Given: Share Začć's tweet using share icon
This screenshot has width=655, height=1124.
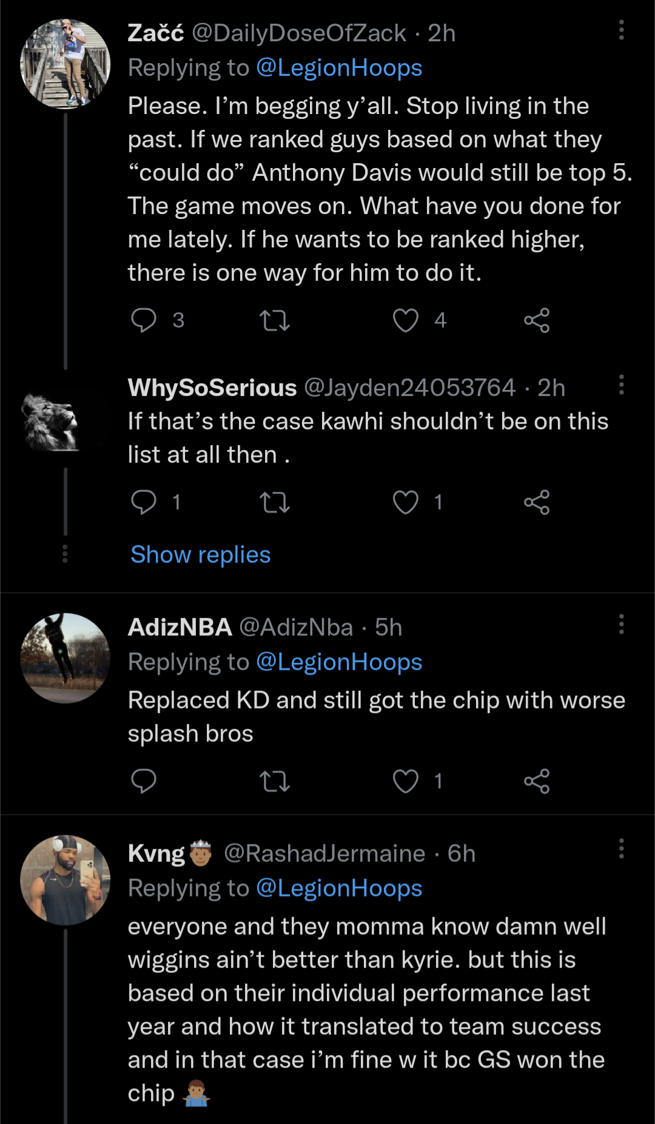Looking at the screenshot, I should tap(537, 320).
